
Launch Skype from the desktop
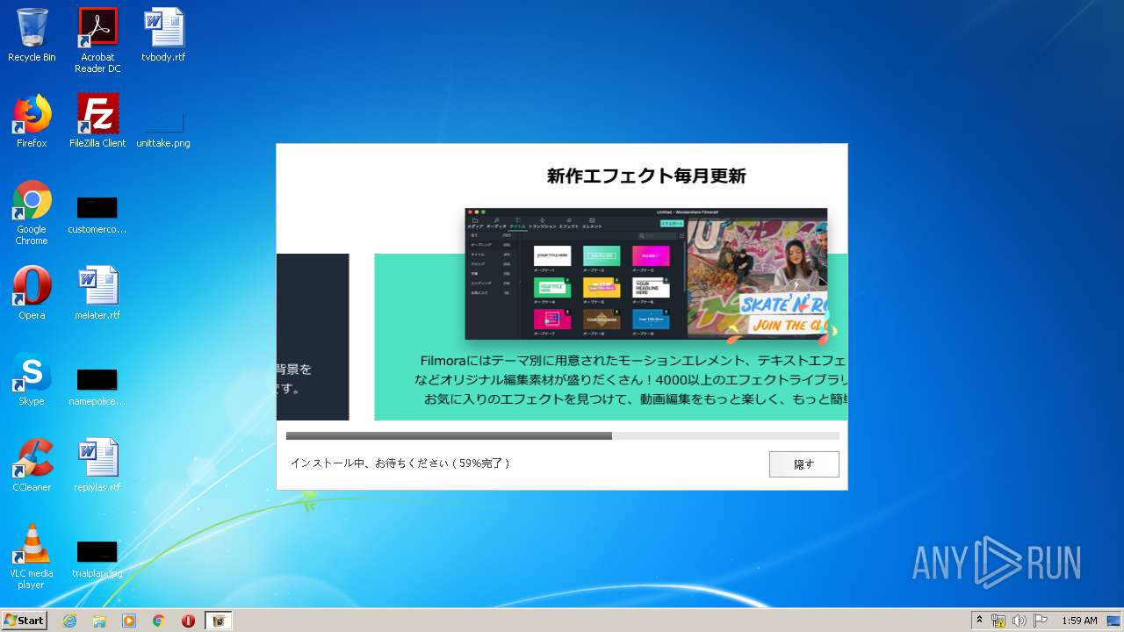click(32, 379)
